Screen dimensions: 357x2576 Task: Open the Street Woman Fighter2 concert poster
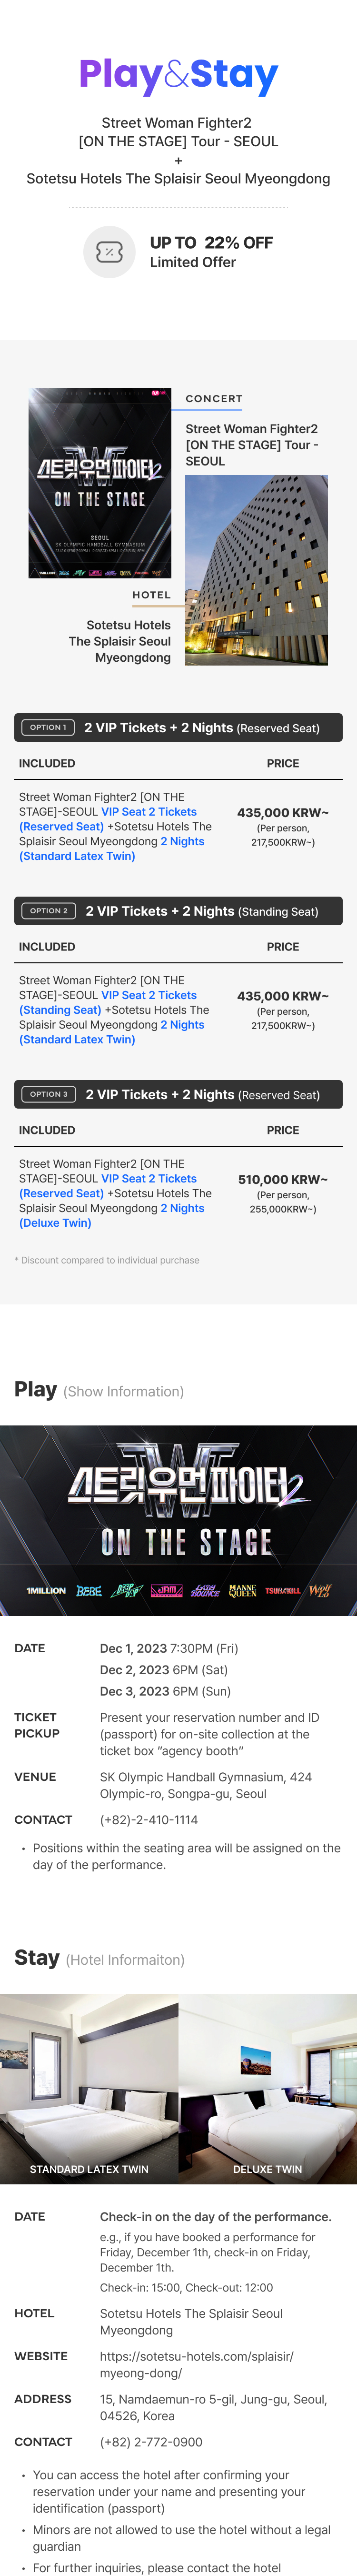point(100,483)
